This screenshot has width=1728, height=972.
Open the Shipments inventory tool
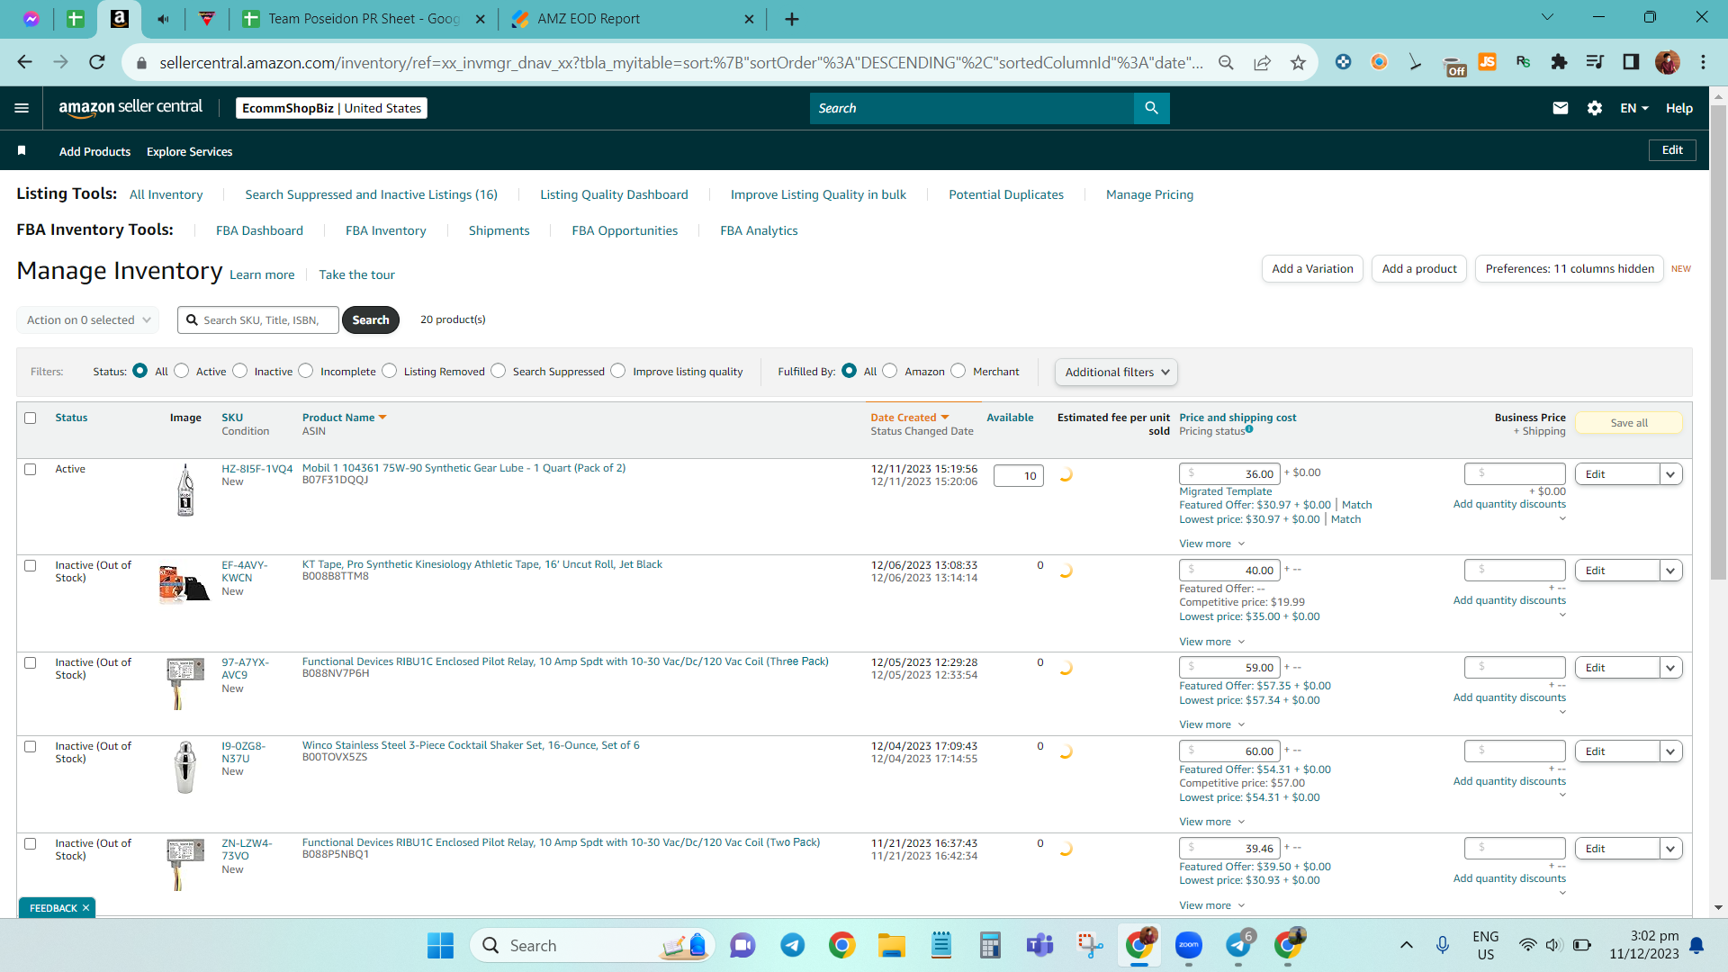[499, 230]
